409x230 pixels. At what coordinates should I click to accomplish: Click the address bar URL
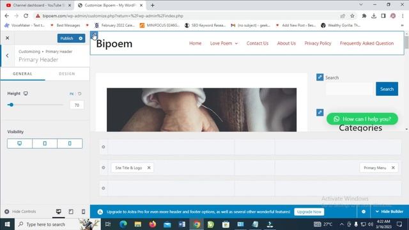(x=112, y=16)
